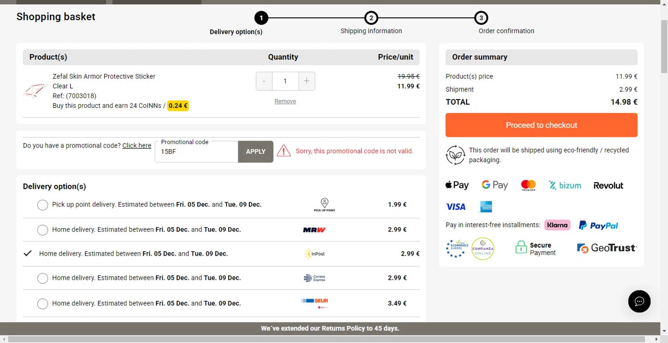
Task: Click the SEUR carrier logo
Action: click(x=314, y=303)
